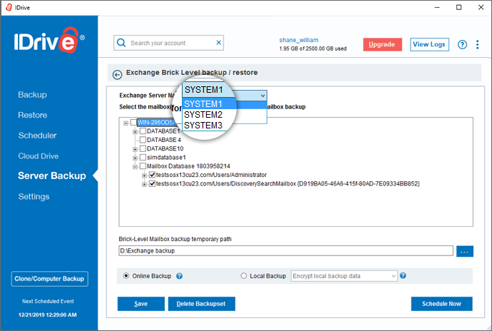Collapse the Mailbox Database 1803958214 node
Screen dimensions: 492x331
point(135,166)
